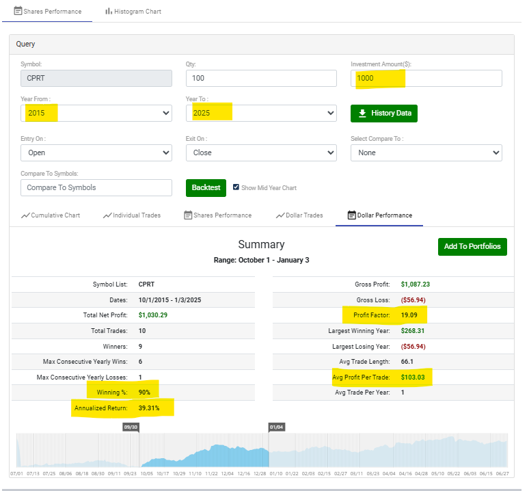Open the Select Compare To dropdown

click(x=426, y=152)
